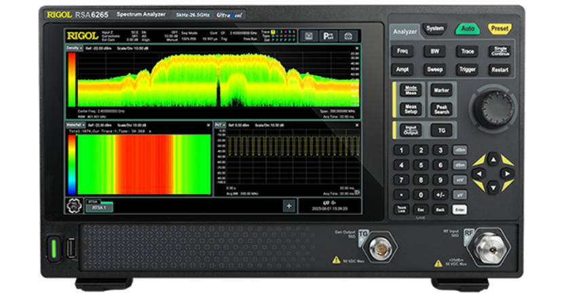
Task: Select trace 1 indicator in status bar
Action: point(273,32)
